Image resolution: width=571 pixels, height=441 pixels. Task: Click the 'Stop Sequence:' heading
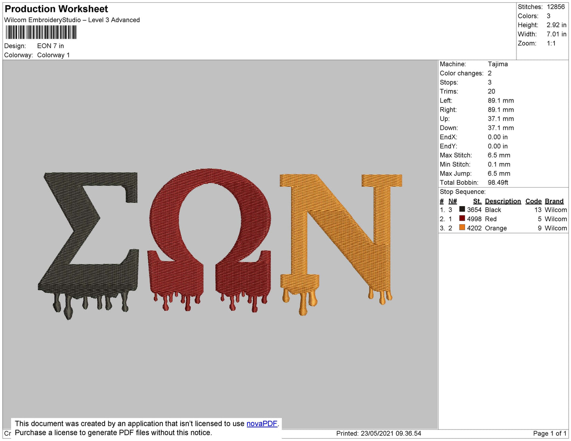[x=462, y=192]
